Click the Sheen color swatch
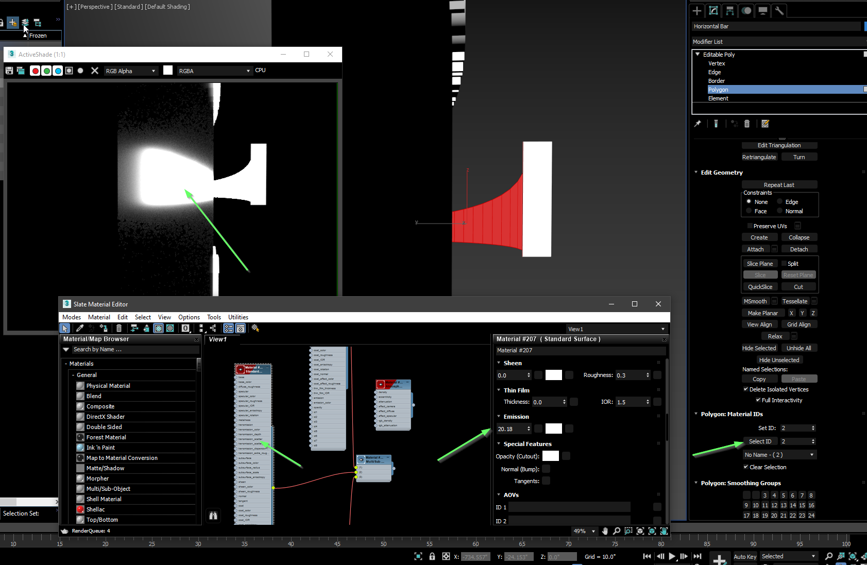The height and width of the screenshot is (565, 867). pyautogui.click(x=553, y=375)
